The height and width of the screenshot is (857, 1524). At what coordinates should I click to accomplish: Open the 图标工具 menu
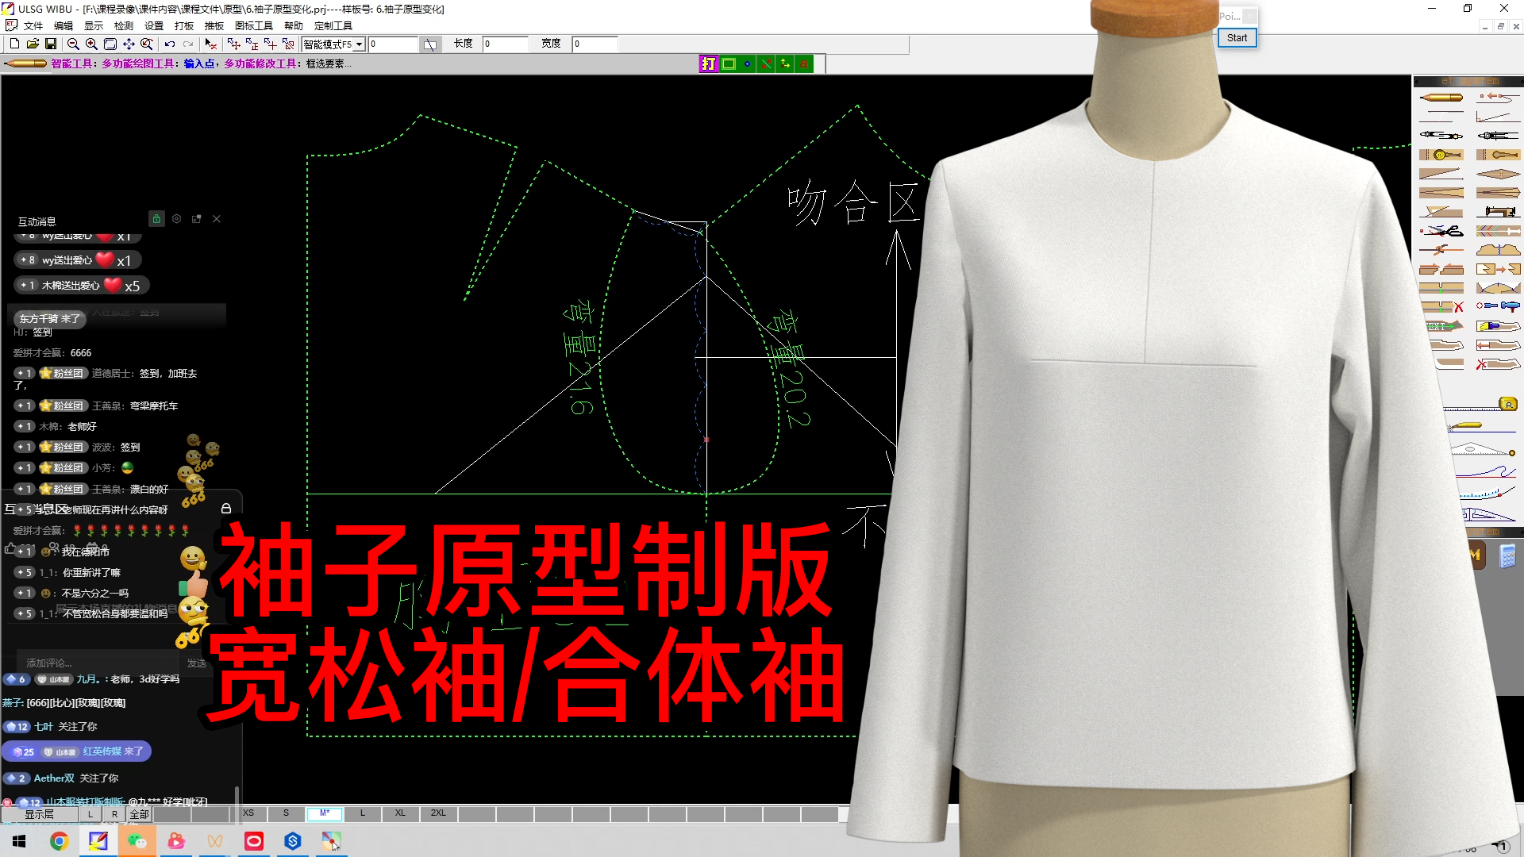click(x=254, y=26)
